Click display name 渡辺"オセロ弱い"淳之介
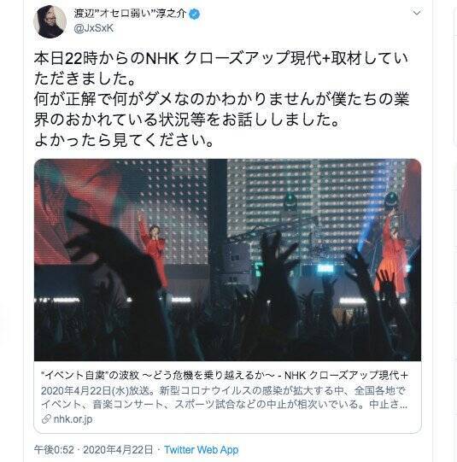Image resolution: width=457 pixels, height=462 pixels. click(x=130, y=14)
